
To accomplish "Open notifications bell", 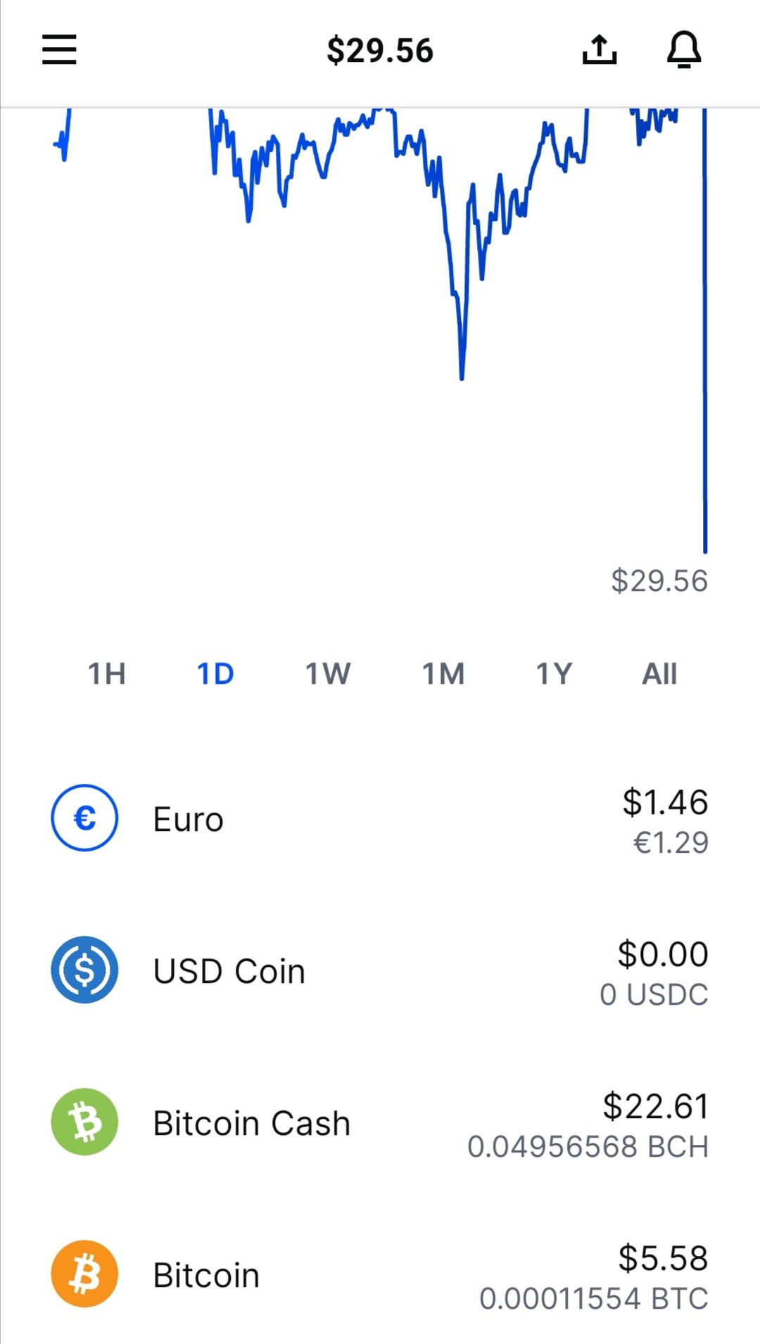I will click(684, 50).
